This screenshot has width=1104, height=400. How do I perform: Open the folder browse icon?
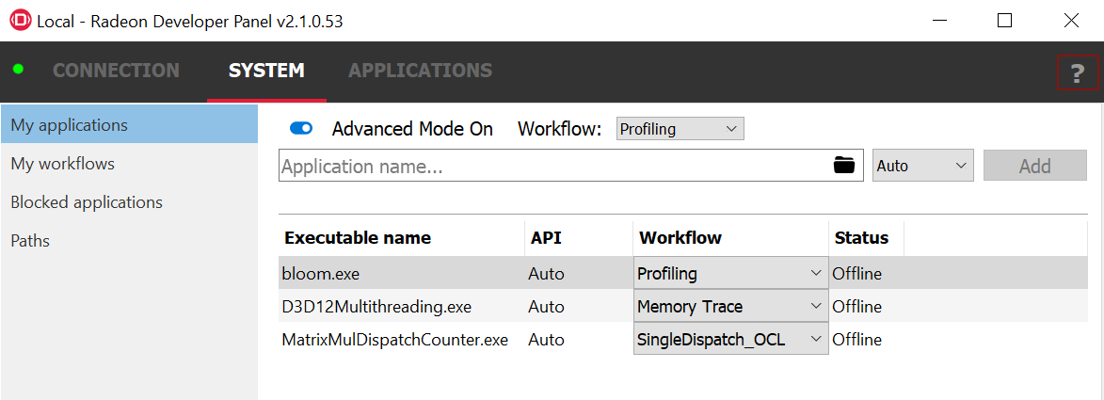(844, 166)
